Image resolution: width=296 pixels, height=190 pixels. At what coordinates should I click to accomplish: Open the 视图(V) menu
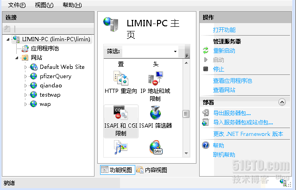pyautogui.click(x=44, y=5)
